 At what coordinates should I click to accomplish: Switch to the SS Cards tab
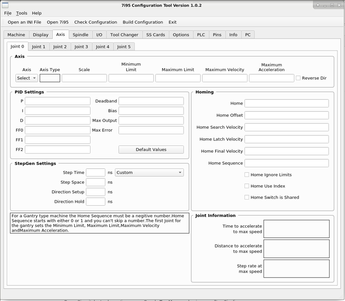coord(155,35)
